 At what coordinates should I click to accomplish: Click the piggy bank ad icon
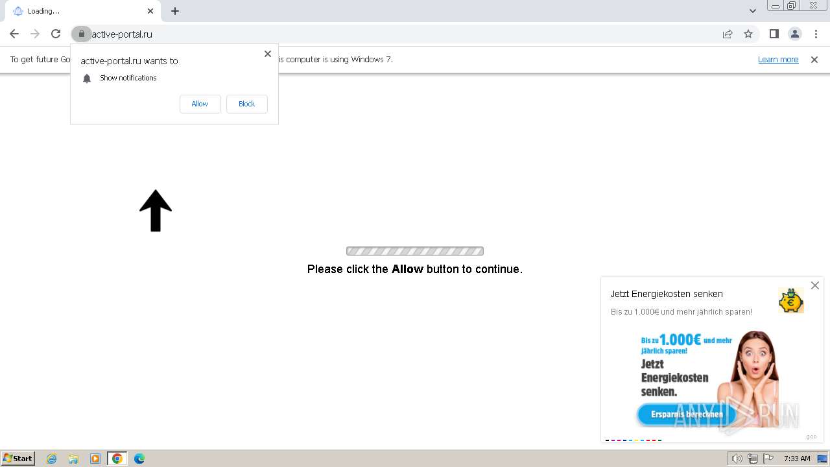[791, 300]
